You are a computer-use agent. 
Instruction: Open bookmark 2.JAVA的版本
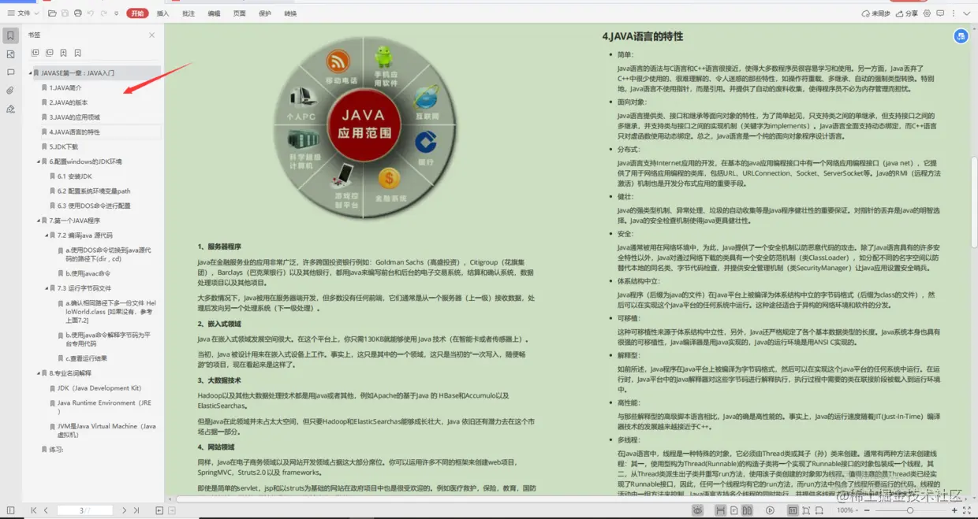coord(68,102)
